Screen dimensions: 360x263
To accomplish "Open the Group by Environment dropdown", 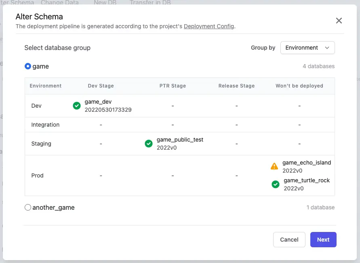I will [307, 48].
